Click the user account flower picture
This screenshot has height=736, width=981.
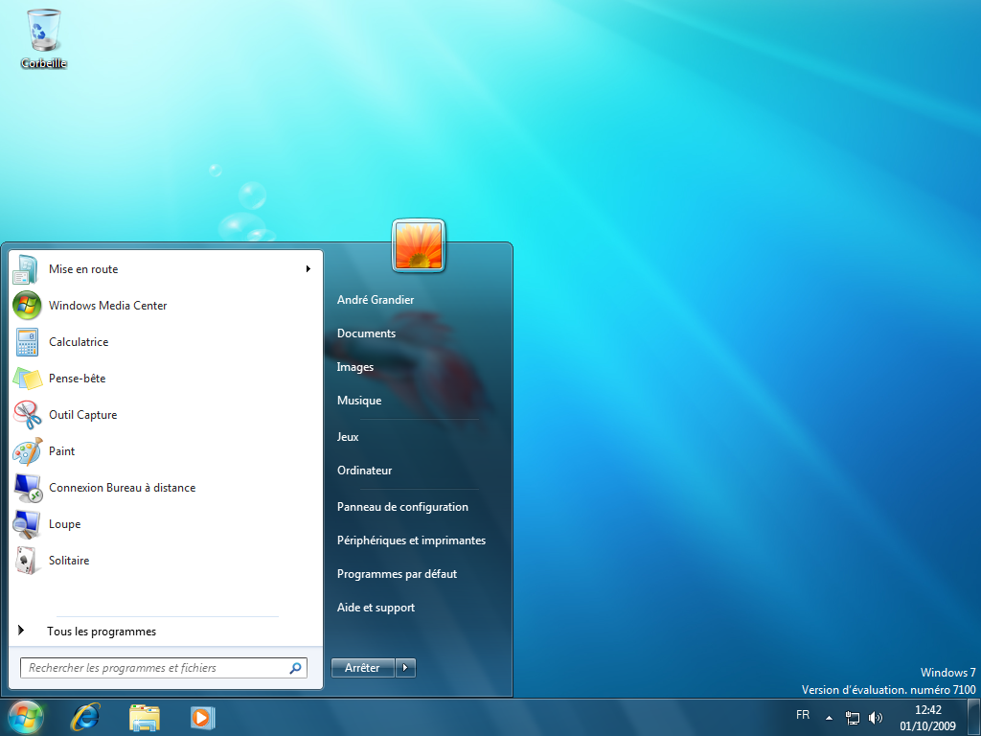coord(419,245)
